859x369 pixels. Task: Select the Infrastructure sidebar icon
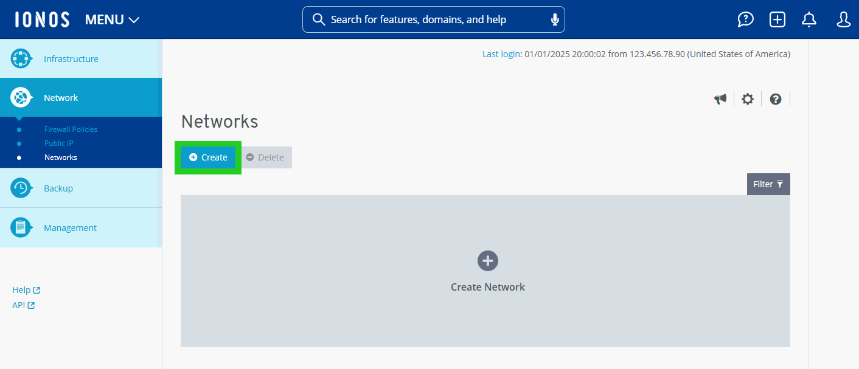click(21, 58)
